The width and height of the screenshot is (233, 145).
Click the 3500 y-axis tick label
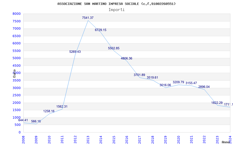[x=17, y=81]
